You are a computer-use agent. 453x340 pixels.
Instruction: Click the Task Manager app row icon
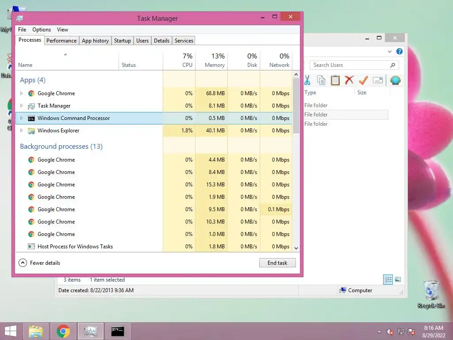pyautogui.click(x=31, y=106)
